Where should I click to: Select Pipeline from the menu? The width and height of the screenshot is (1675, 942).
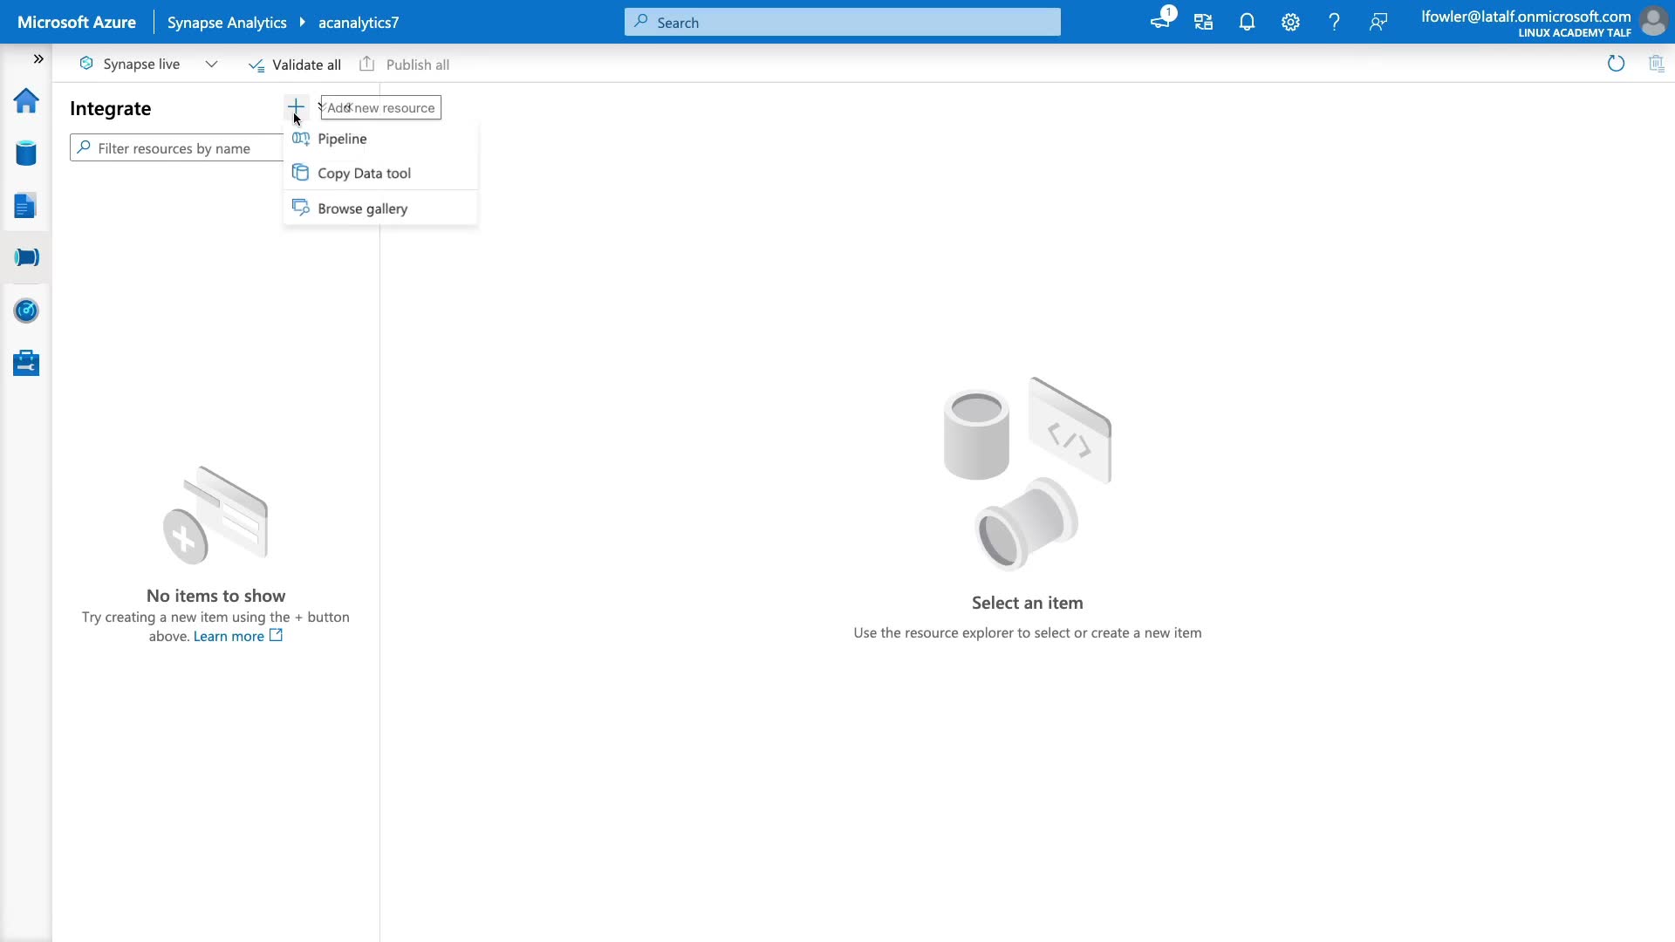[x=342, y=139]
